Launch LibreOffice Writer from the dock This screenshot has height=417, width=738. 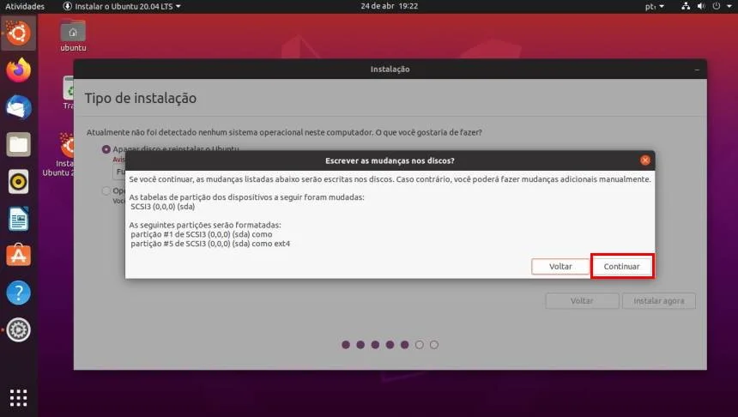tap(18, 219)
